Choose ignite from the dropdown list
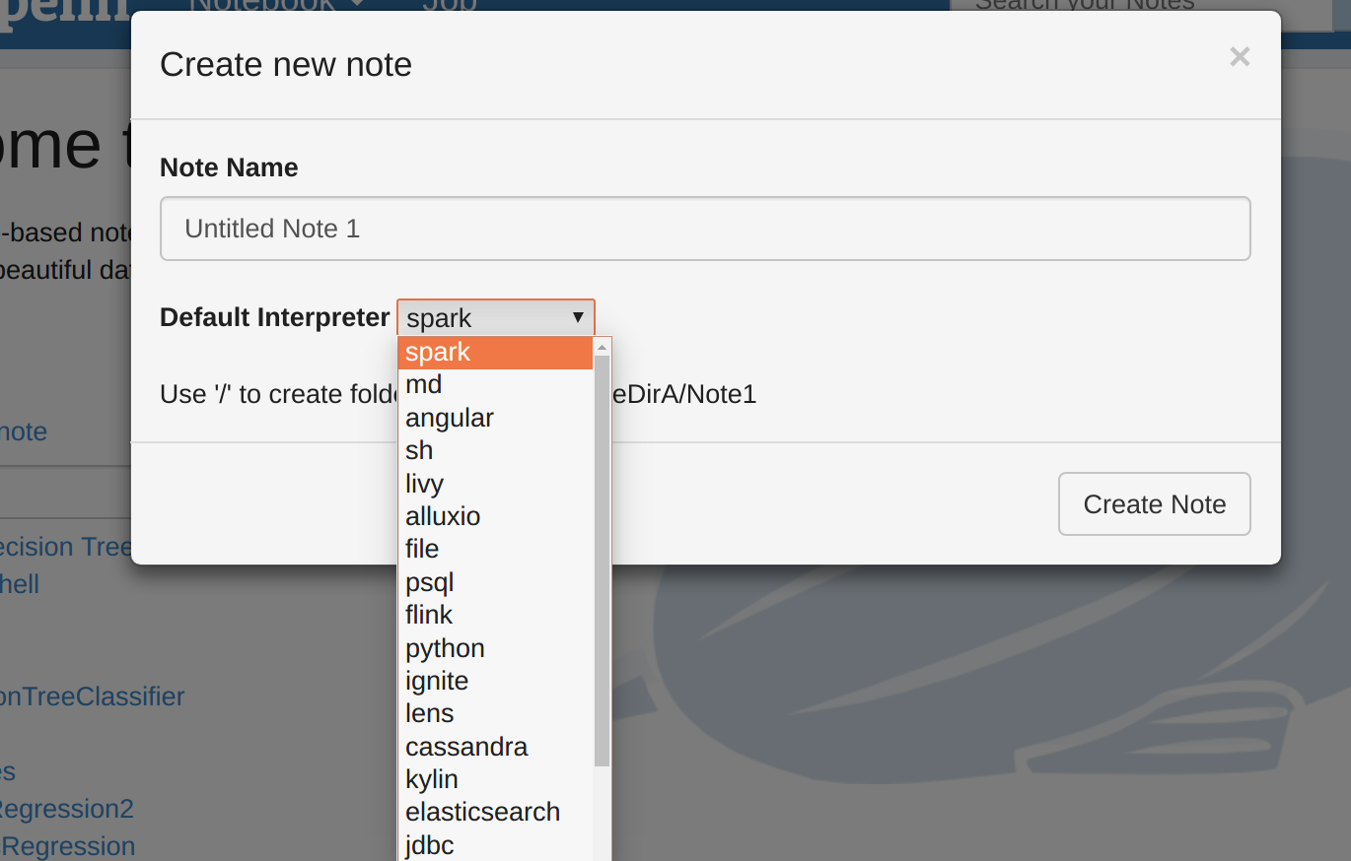This screenshot has width=1351, height=861. [x=496, y=681]
